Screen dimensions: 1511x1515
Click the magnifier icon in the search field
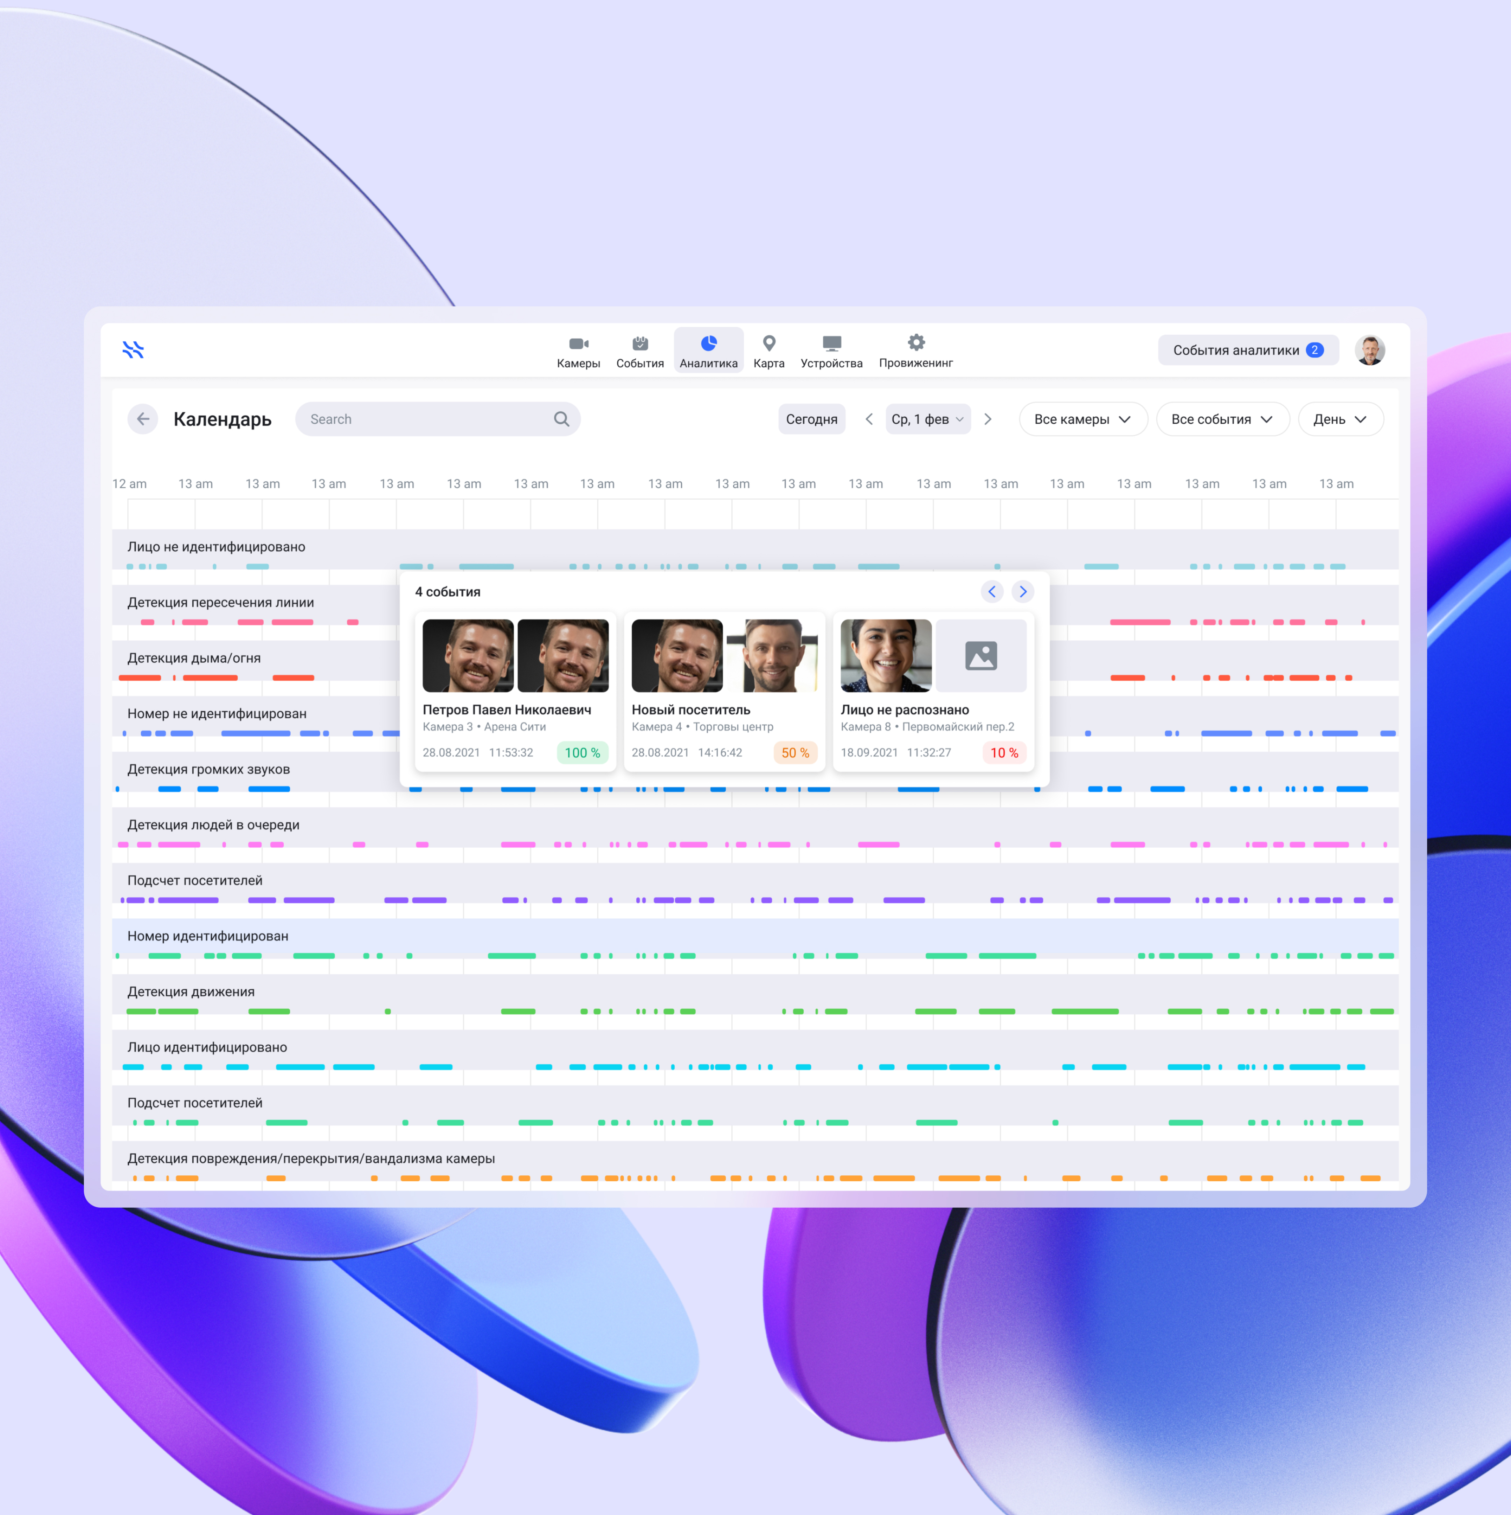pyautogui.click(x=561, y=419)
